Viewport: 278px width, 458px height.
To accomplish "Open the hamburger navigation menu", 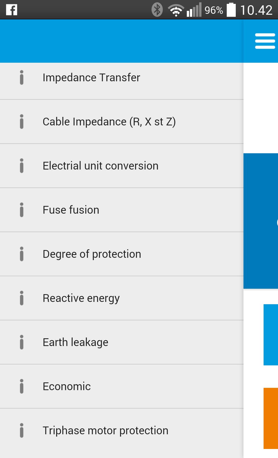I will click(x=264, y=41).
